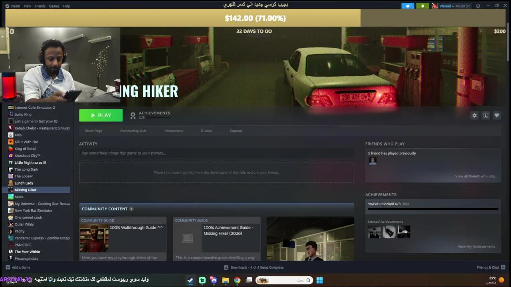Screen dimensions: 511x287
Task: Open the Help menu
Action: [66, 6]
